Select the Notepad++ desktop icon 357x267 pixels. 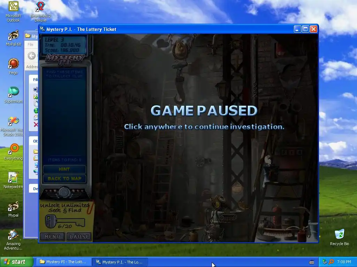pos(13,180)
